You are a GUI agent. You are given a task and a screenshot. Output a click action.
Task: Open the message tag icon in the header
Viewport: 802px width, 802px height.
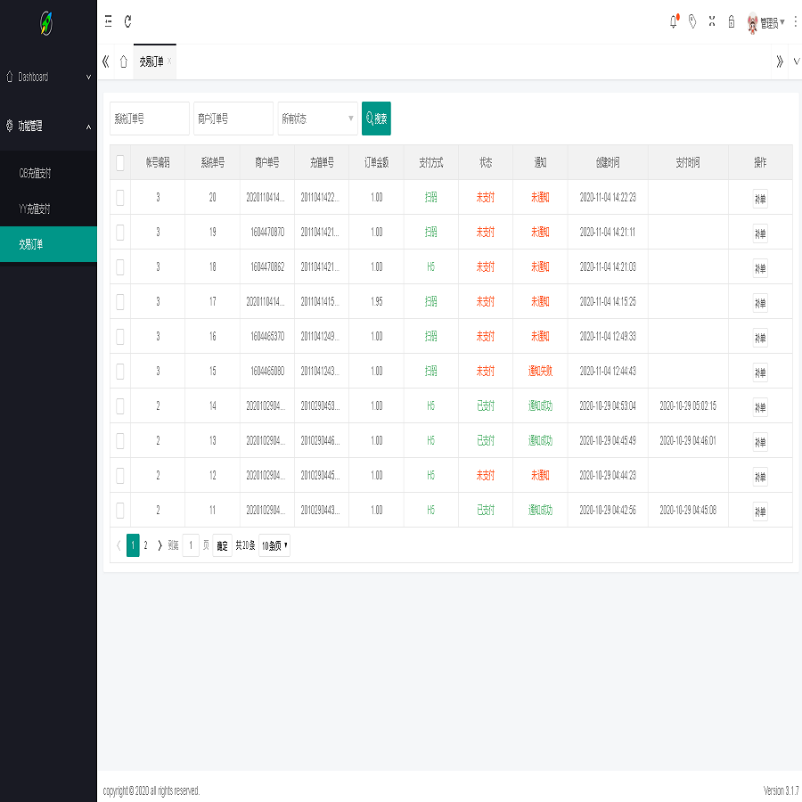pos(692,22)
